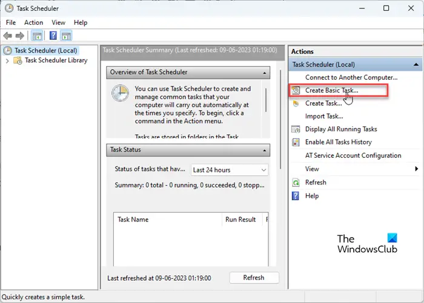Collapse the Task Status section
The width and height of the screenshot is (424, 303).
click(x=265, y=150)
